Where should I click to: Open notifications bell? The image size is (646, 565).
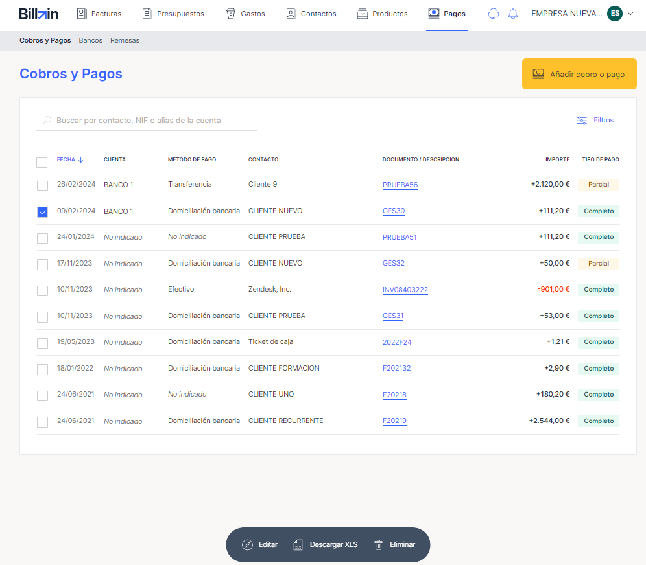click(513, 14)
